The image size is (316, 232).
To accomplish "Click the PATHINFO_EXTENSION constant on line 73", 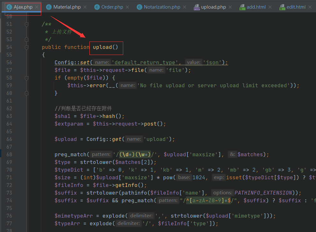I will tap(263, 193).
